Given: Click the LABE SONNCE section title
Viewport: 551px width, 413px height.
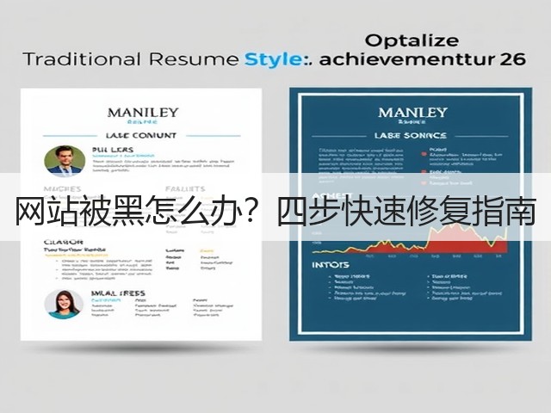Looking at the screenshot, I should pos(411,136).
